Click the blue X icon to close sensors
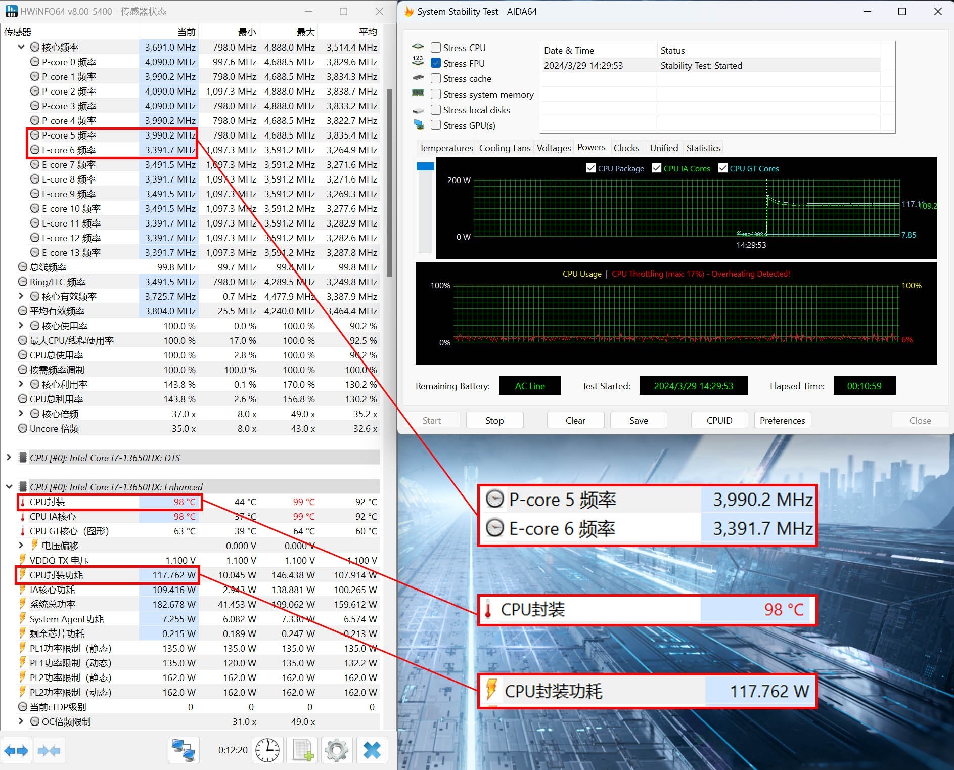954x770 pixels. tap(372, 750)
